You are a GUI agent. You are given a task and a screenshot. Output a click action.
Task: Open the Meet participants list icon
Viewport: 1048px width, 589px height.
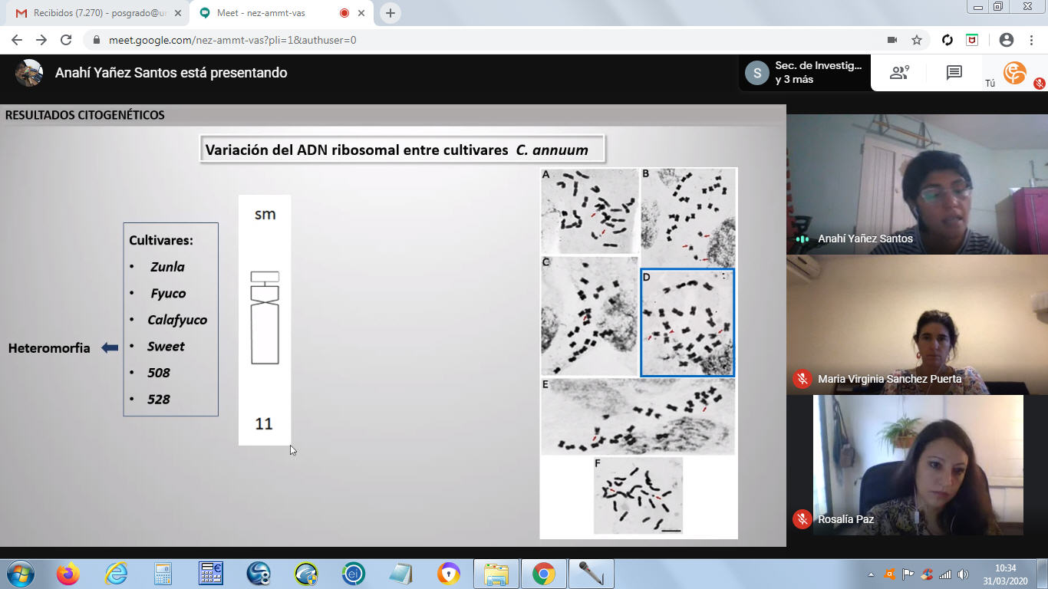(898, 73)
